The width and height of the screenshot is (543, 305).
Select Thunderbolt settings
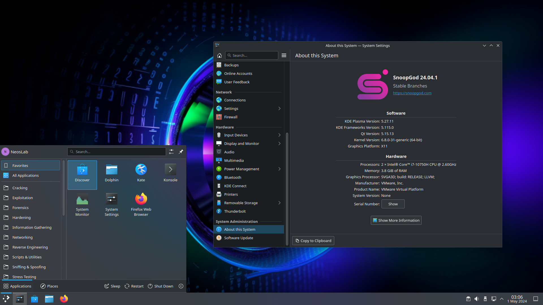249,211
